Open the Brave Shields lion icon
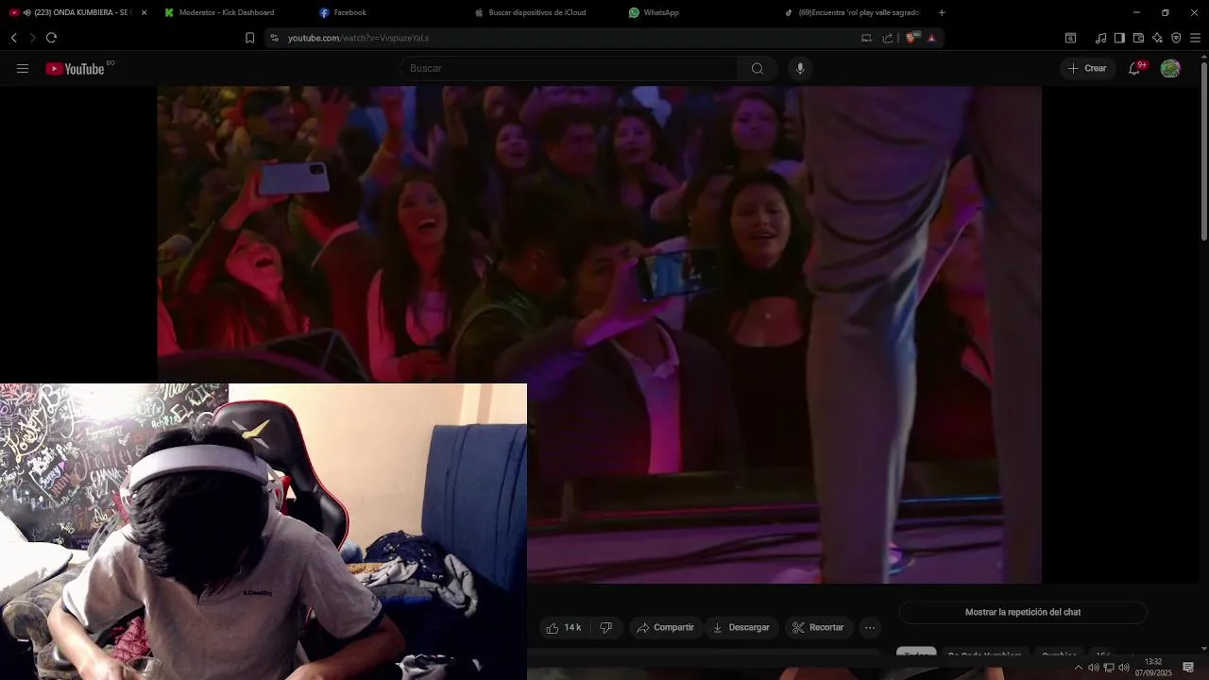The width and height of the screenshot is (1209, 680). [x=911, y=38]
